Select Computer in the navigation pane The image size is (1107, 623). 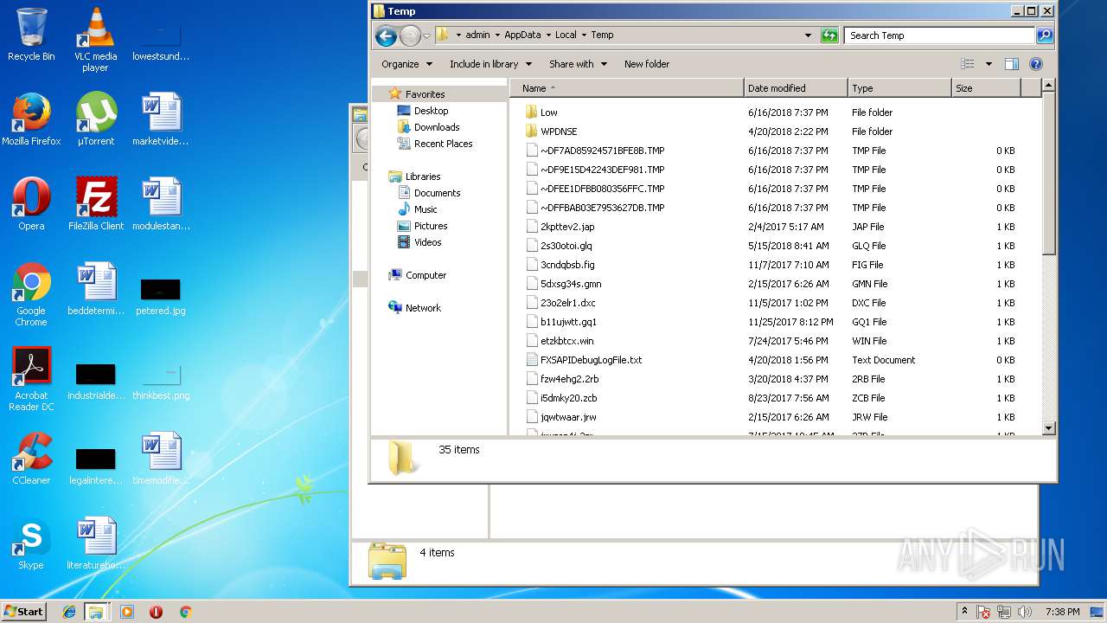pos(426,275)
